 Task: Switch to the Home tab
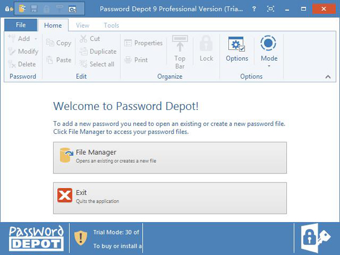pyautogui.click(x=53, y=25)
